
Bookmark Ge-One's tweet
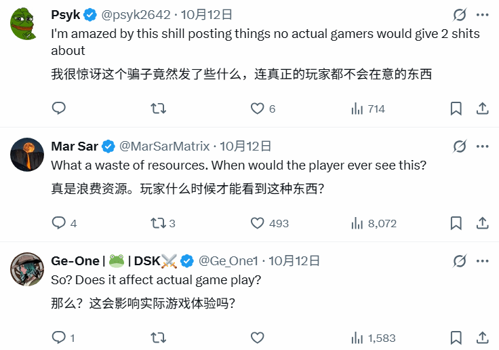pyautogui.click(x=456, y=337)
